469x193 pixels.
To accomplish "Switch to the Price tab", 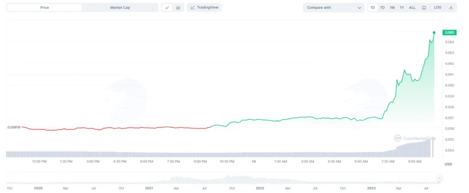I will pos(44,8).
